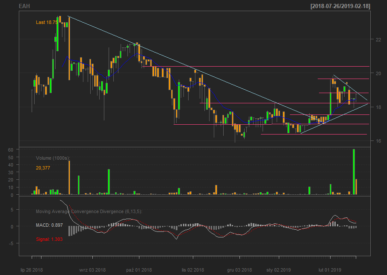Click the "Last 18.75" price label

[47, 22]
